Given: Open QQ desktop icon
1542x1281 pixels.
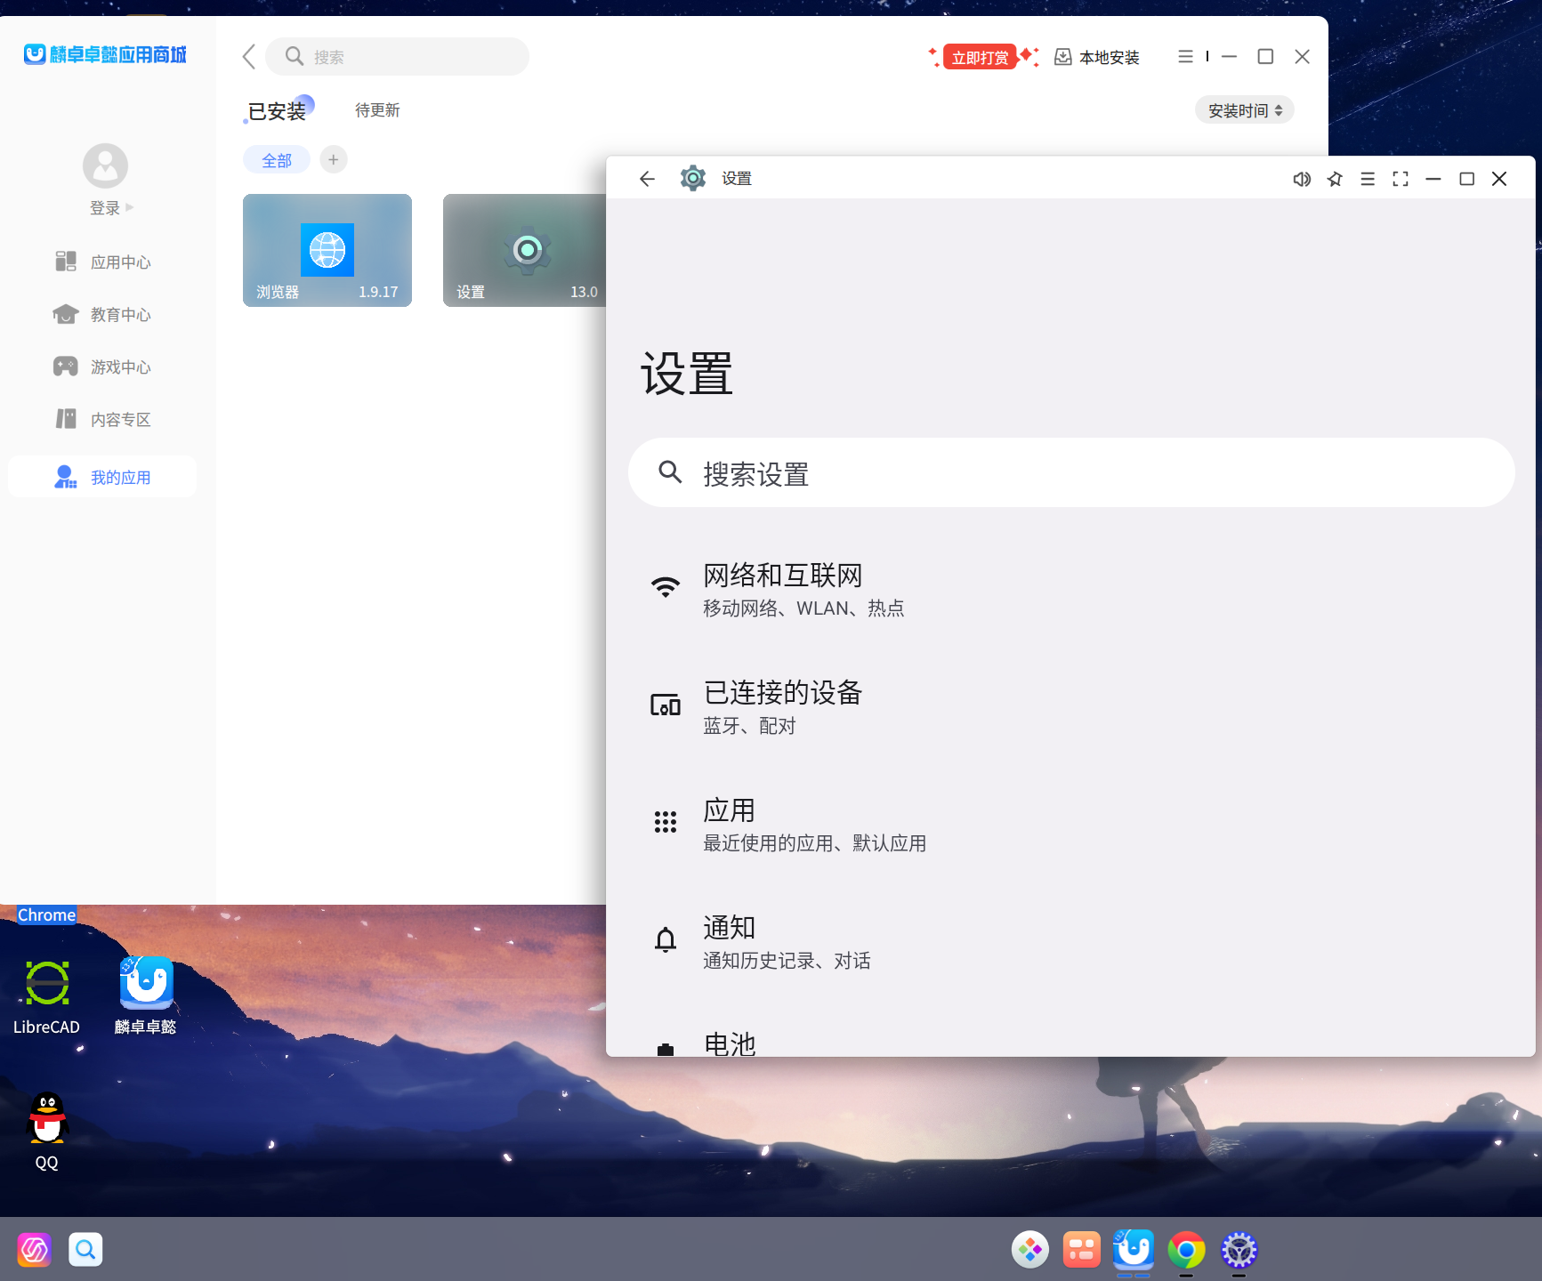Looking at the screenshot, I should 46,1131.
